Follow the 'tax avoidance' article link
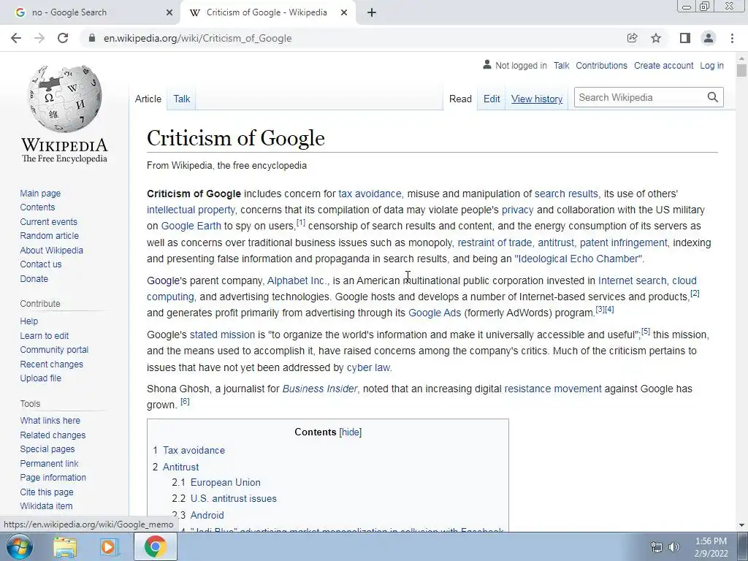The image size is (748, 561). tap(370, 194)
